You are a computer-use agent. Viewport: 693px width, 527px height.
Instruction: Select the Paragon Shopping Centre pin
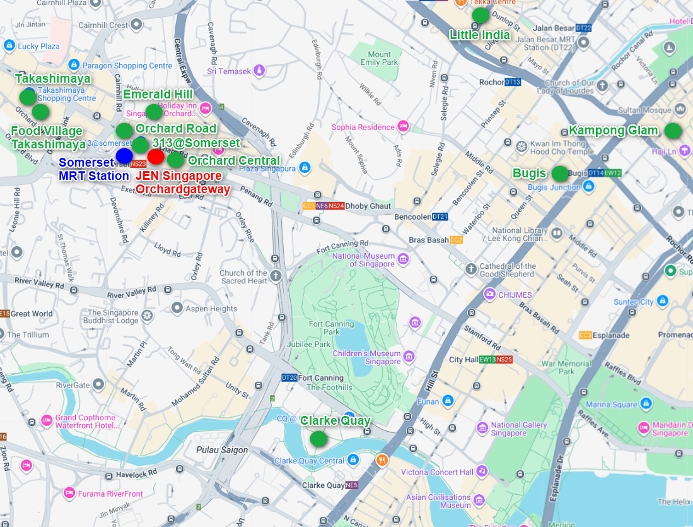point(73,66)
